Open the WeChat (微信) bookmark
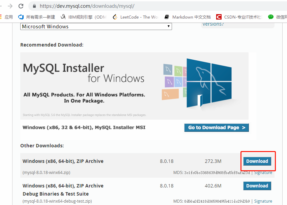Viewport: 287px width, 205px height. tap(277, 17)
